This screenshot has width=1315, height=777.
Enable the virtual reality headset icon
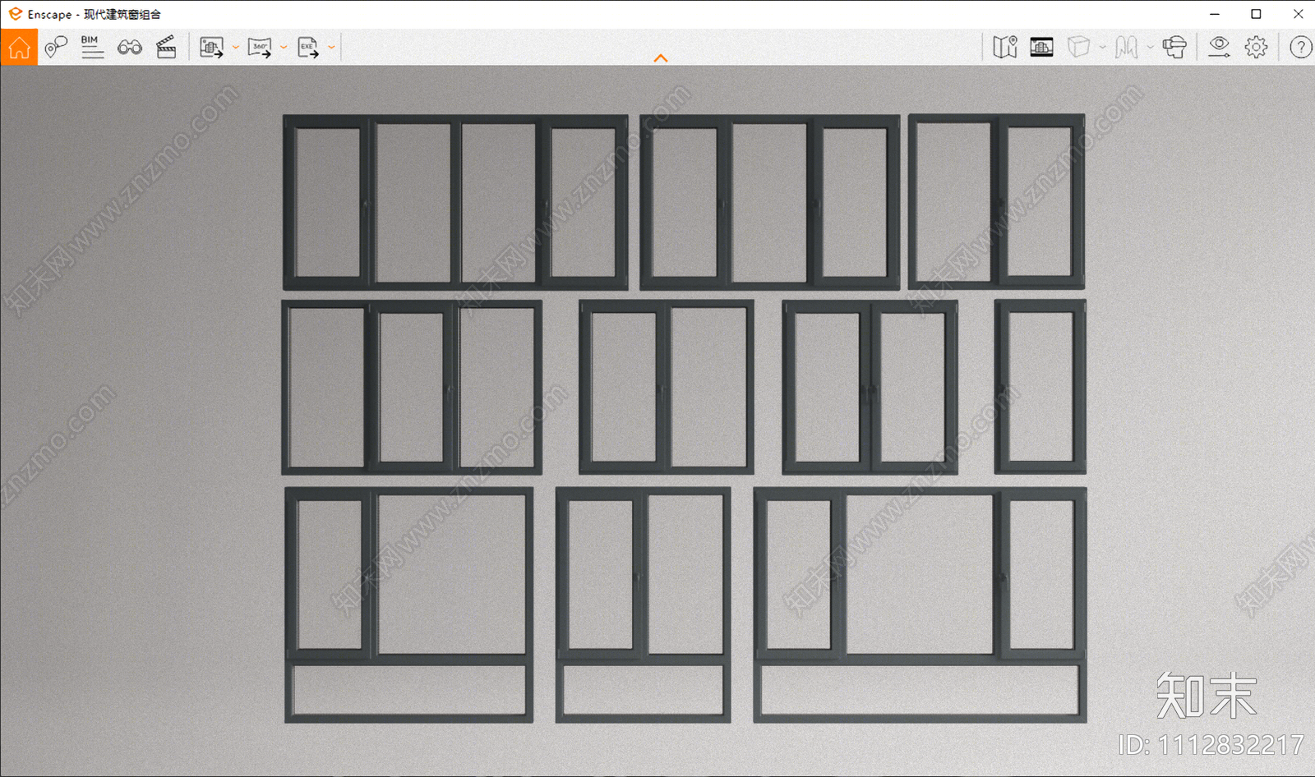pos(1174,48)
